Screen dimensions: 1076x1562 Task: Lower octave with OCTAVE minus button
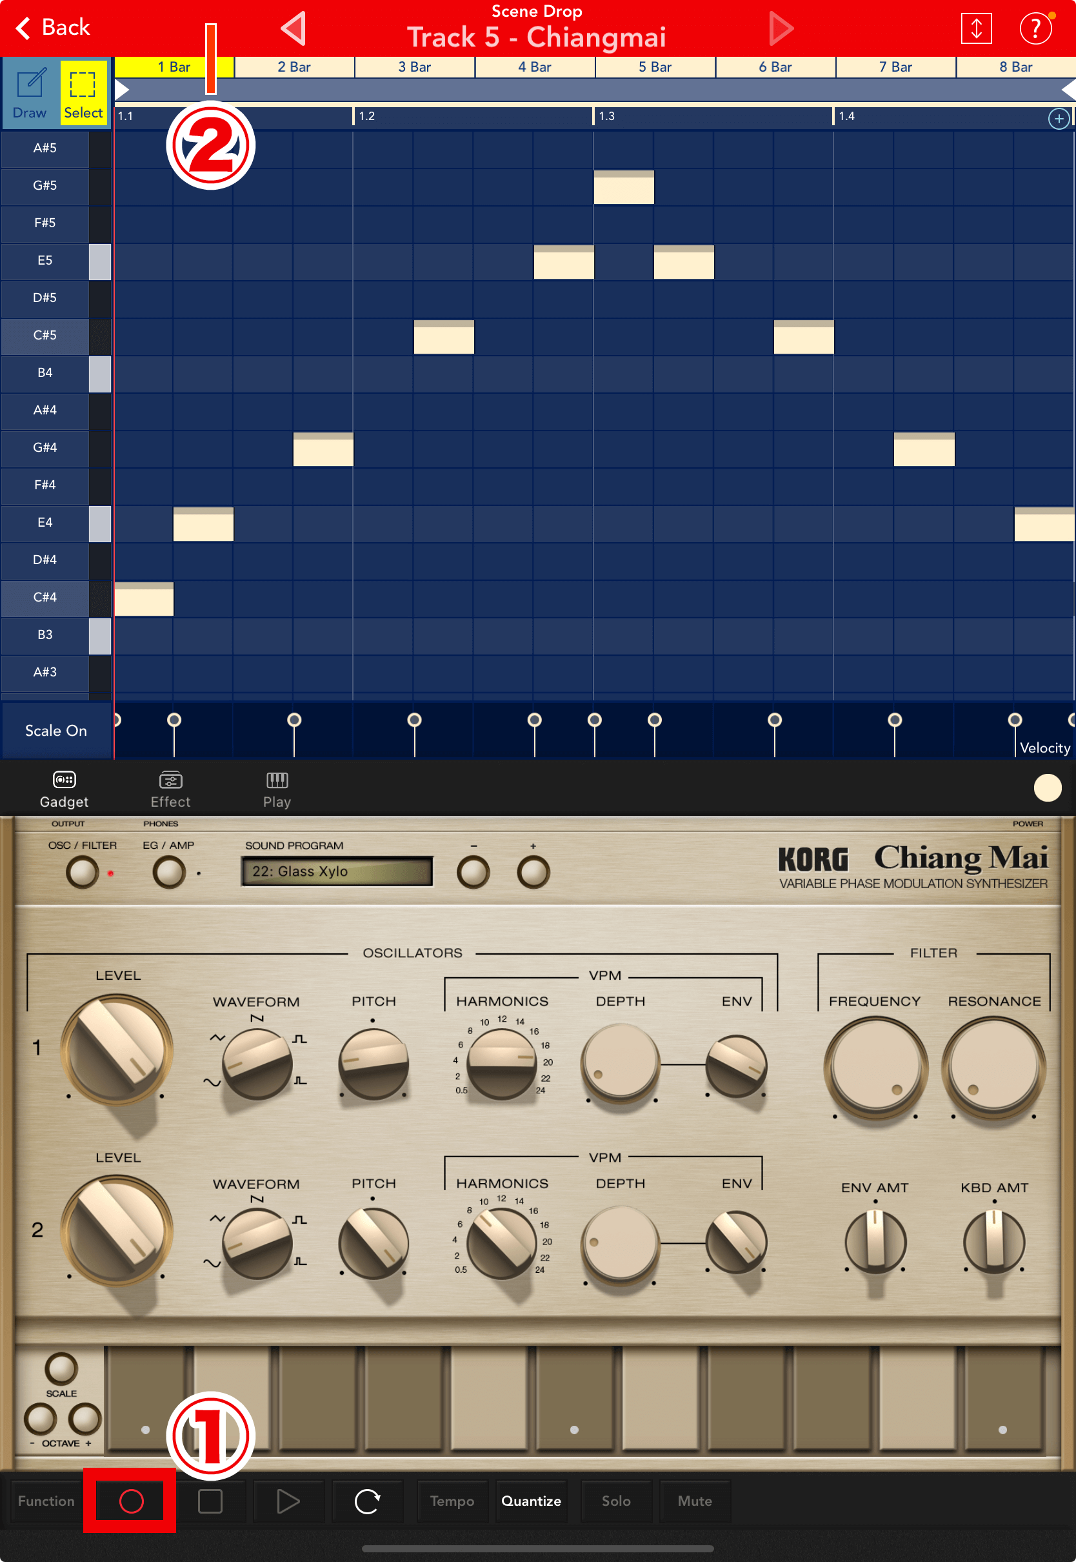click(41, 1418)
